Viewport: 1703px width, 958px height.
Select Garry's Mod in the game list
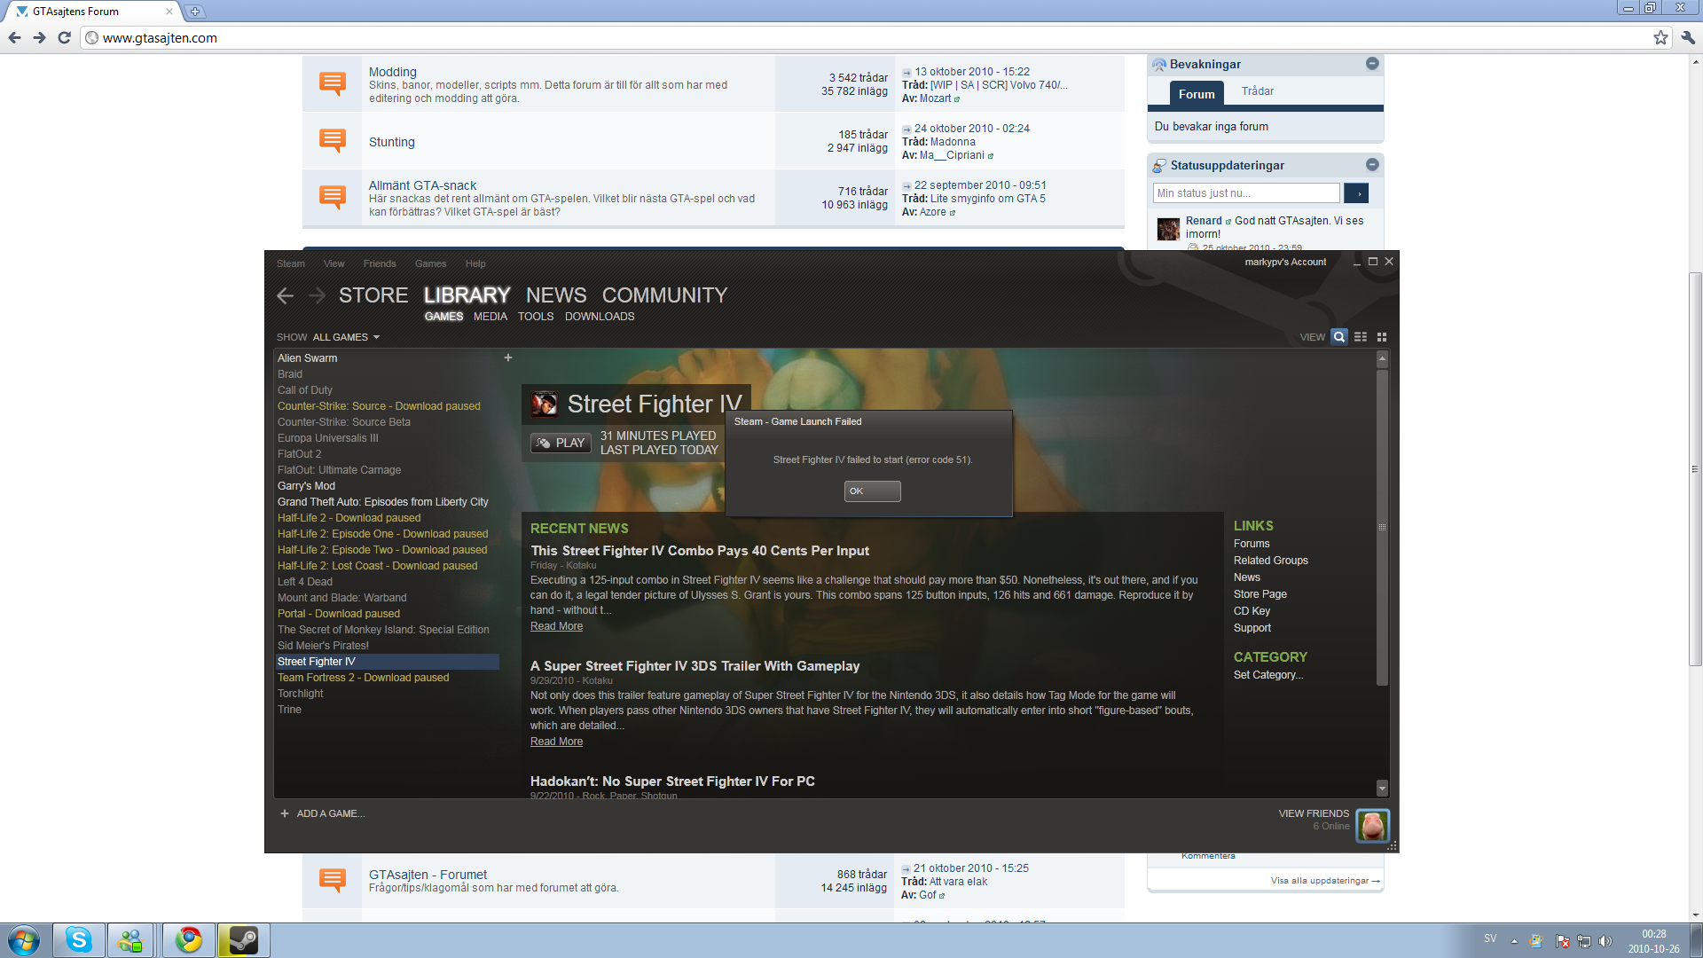coord(306,486)
